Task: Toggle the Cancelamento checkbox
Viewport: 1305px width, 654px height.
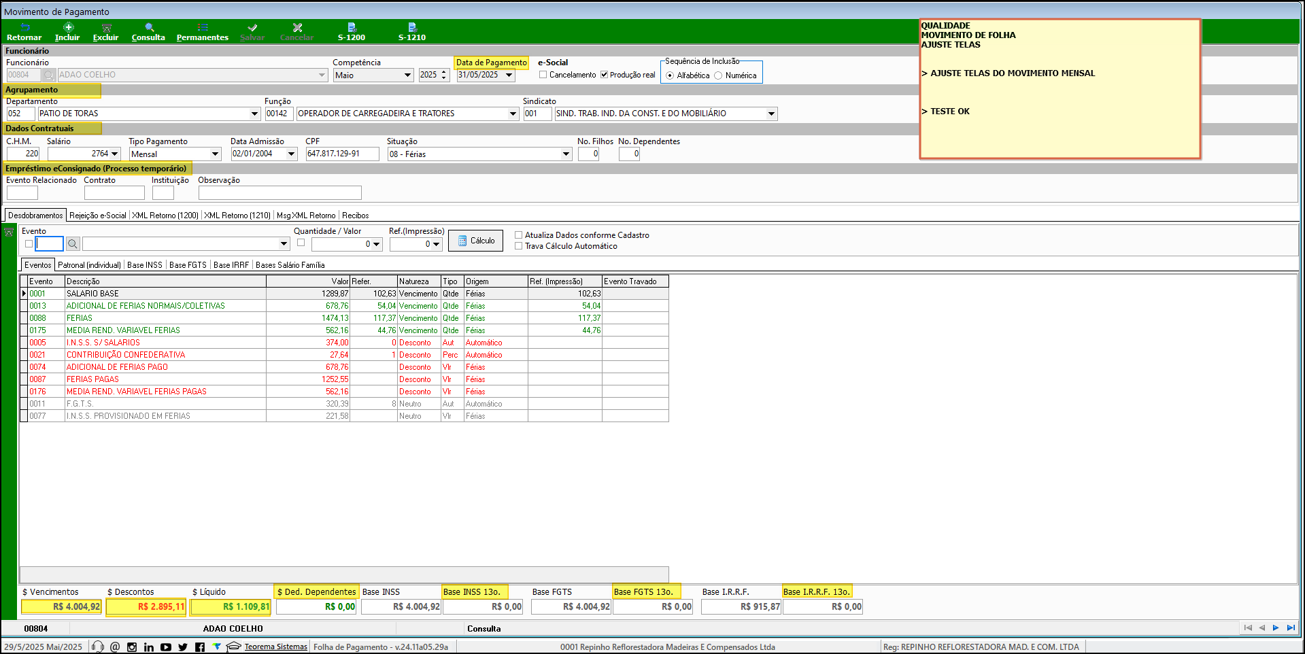Action: tap(543, 75)
